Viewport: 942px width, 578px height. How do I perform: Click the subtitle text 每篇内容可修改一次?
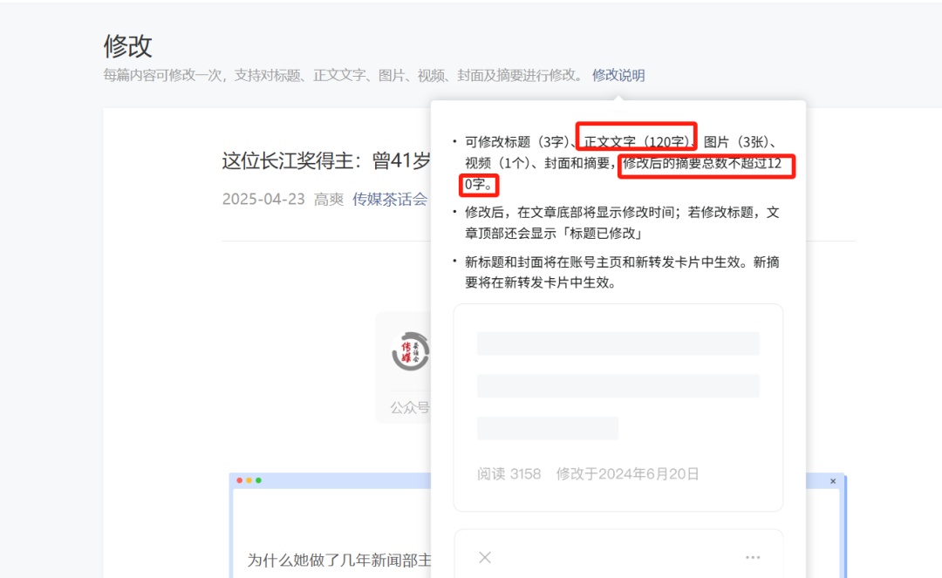point(343,75)
